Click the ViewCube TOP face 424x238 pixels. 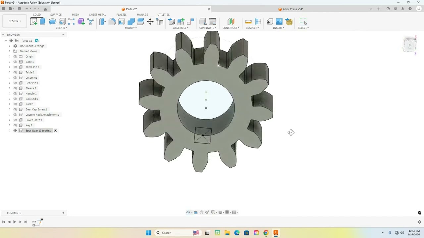click(410, 46)
